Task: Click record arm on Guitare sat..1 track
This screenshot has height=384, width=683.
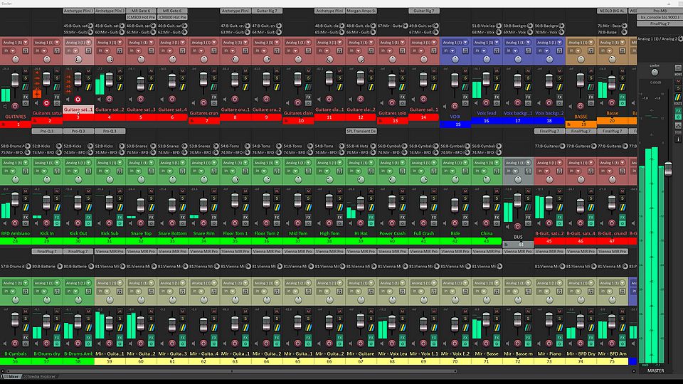Action: click(78, 100)
